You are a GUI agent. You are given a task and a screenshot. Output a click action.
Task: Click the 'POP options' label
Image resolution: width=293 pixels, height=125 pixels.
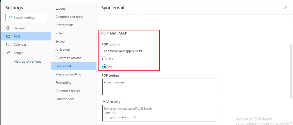[x=111, y=44]
